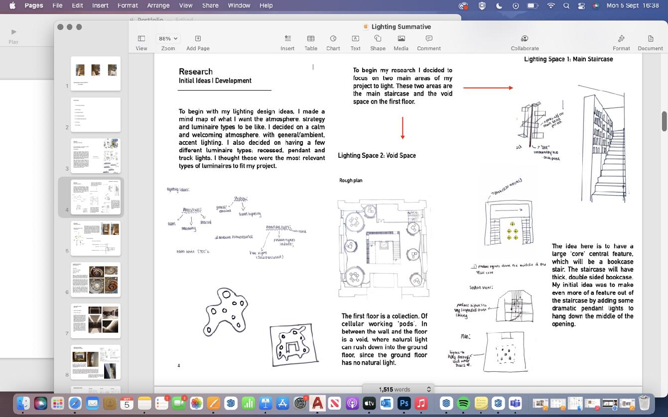Click the 1,515 words counter
The image size is (668, 417).
[x=395, y=389]
